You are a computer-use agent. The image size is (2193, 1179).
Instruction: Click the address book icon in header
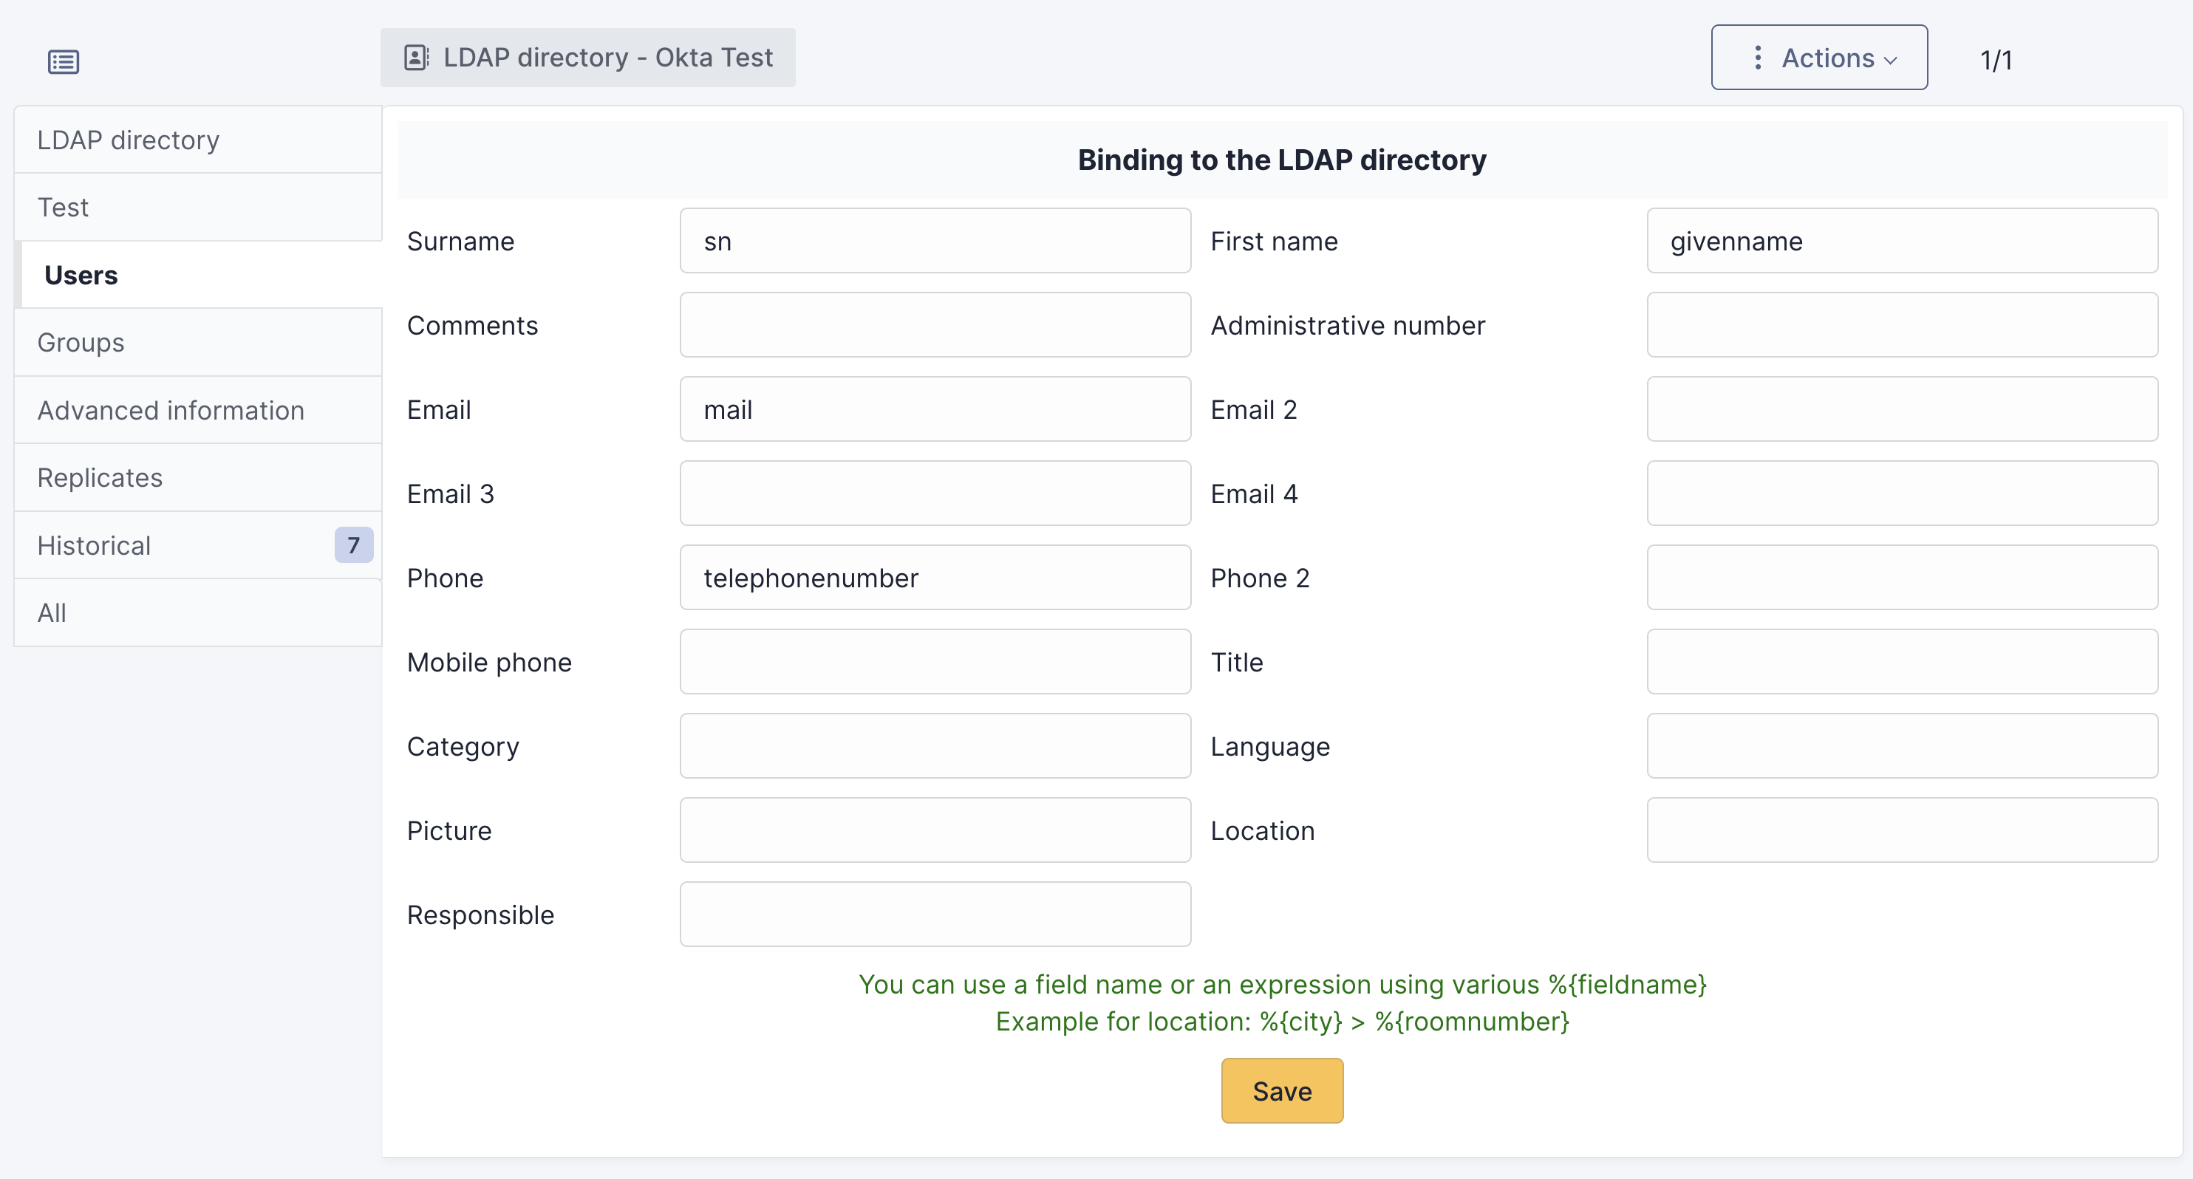tap(415, 57)
